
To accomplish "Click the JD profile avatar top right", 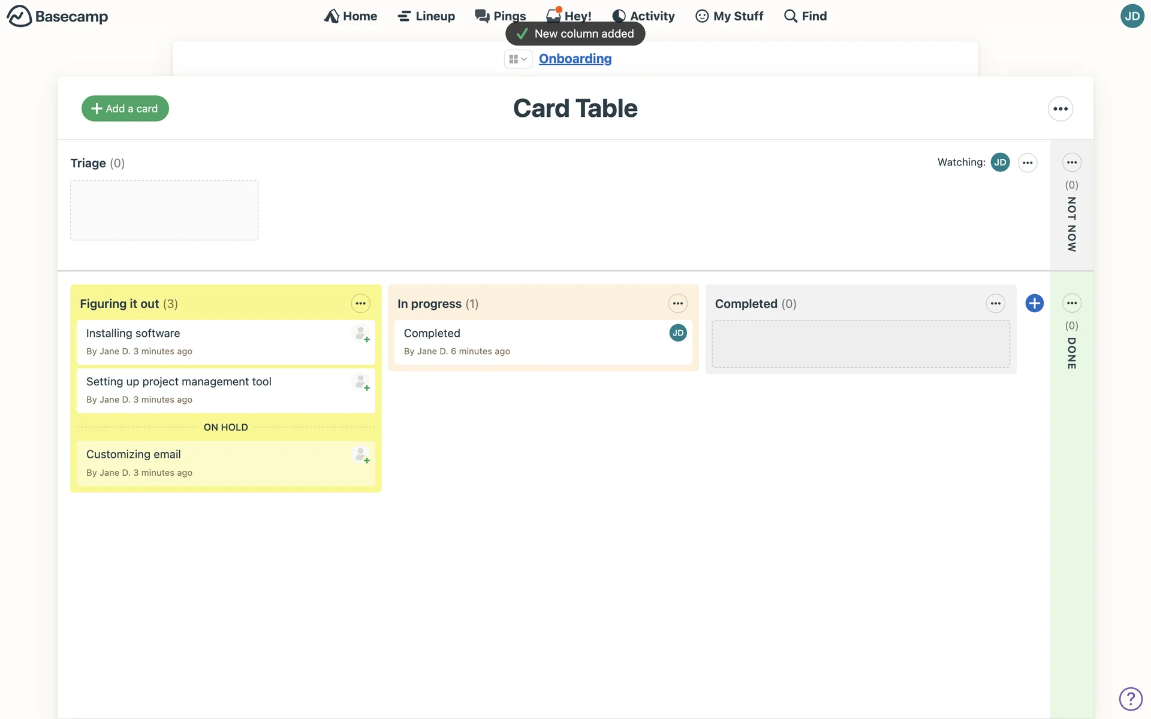I will pos(1132,16).
